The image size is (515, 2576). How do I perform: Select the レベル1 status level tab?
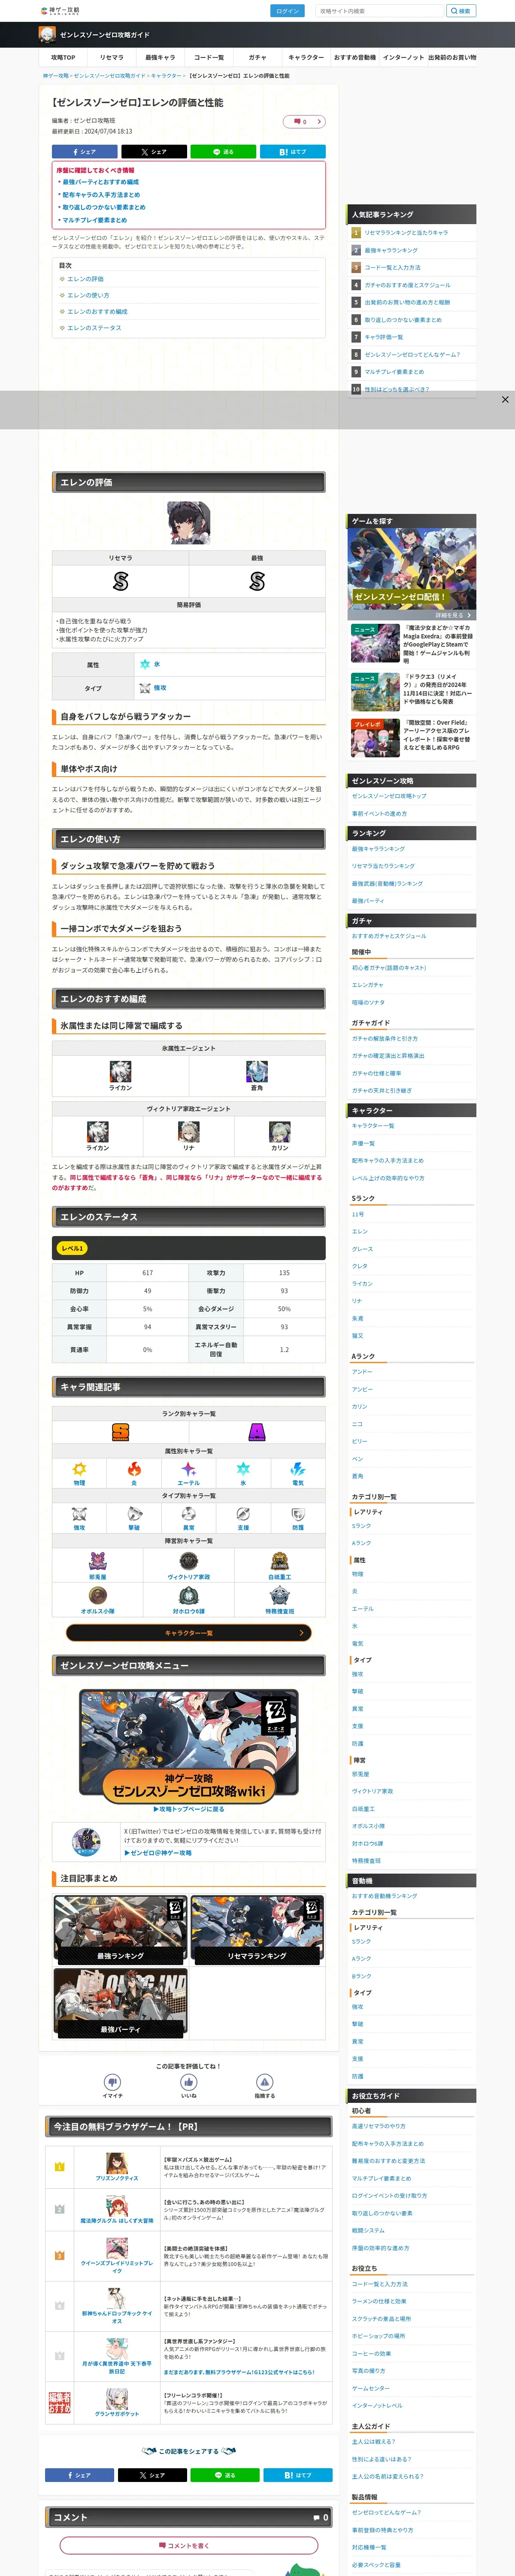click(x=72, y=1248)
